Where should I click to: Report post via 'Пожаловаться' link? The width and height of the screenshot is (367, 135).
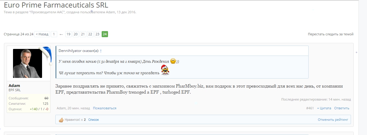[x=104, y=108]
